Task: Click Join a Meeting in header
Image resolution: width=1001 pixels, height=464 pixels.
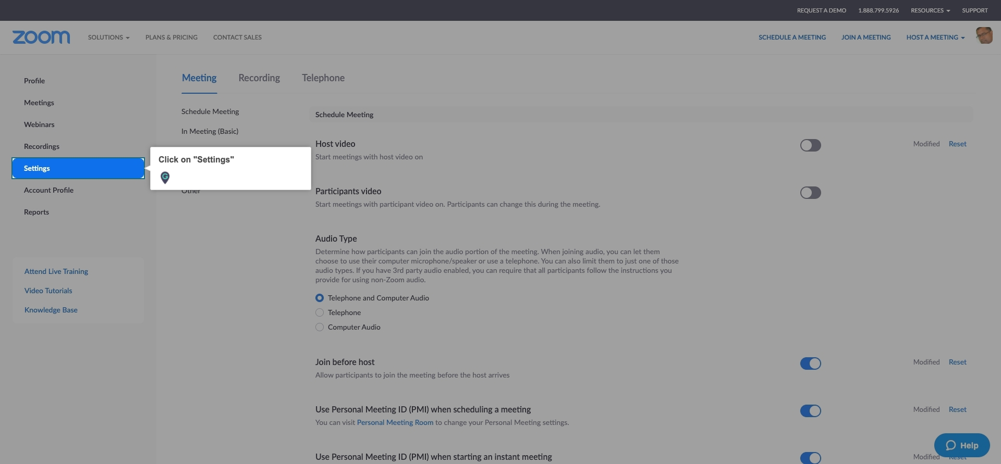Action: 866,37
